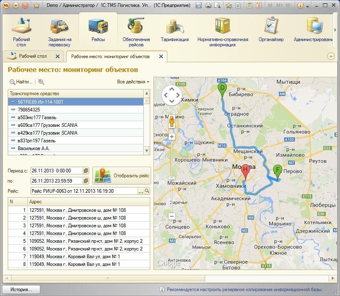Click the printer icon in the title bar
Image resolution: width=340 pixels, height=296 pixels.
pos(208,6)
